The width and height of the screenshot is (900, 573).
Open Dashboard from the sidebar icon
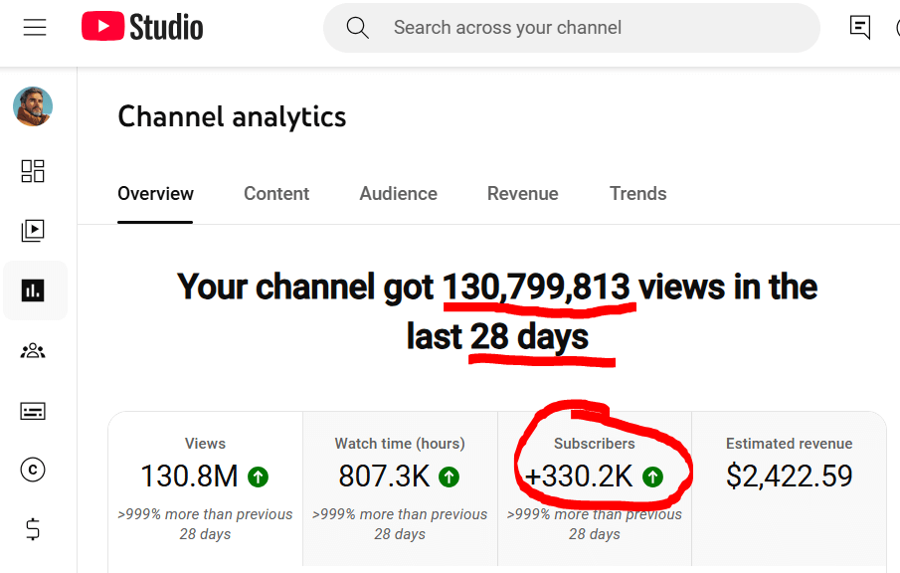[x=33, y=171]
